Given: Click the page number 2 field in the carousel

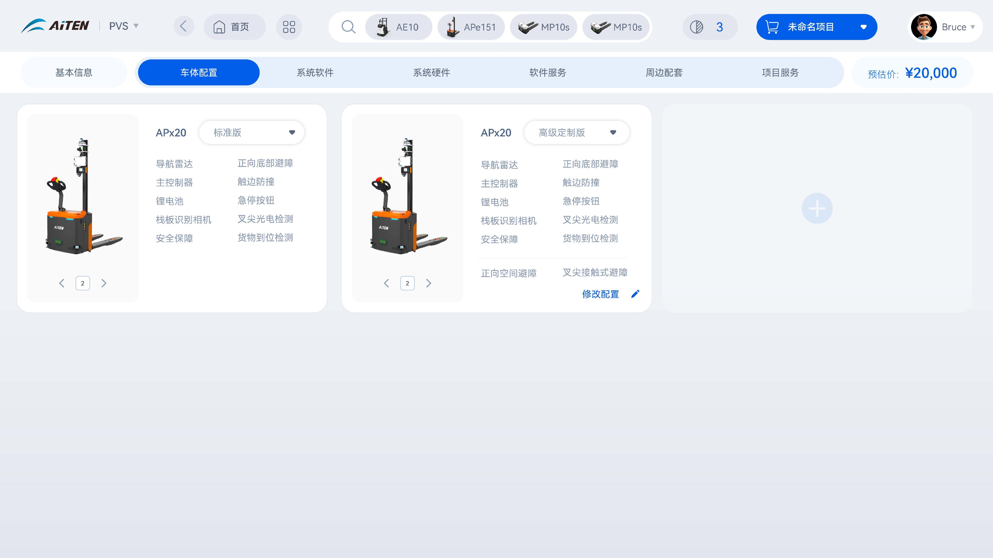Looking at the screenshot, I should click(82, 283).
